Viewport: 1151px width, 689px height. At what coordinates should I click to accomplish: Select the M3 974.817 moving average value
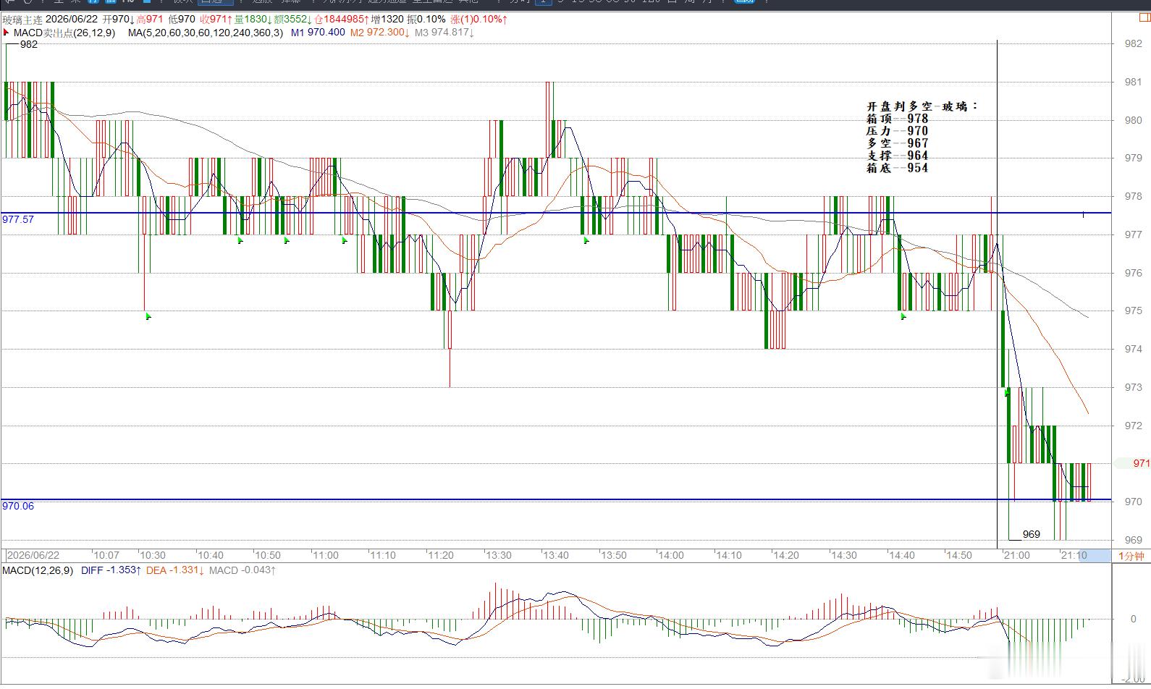[444, 33]
